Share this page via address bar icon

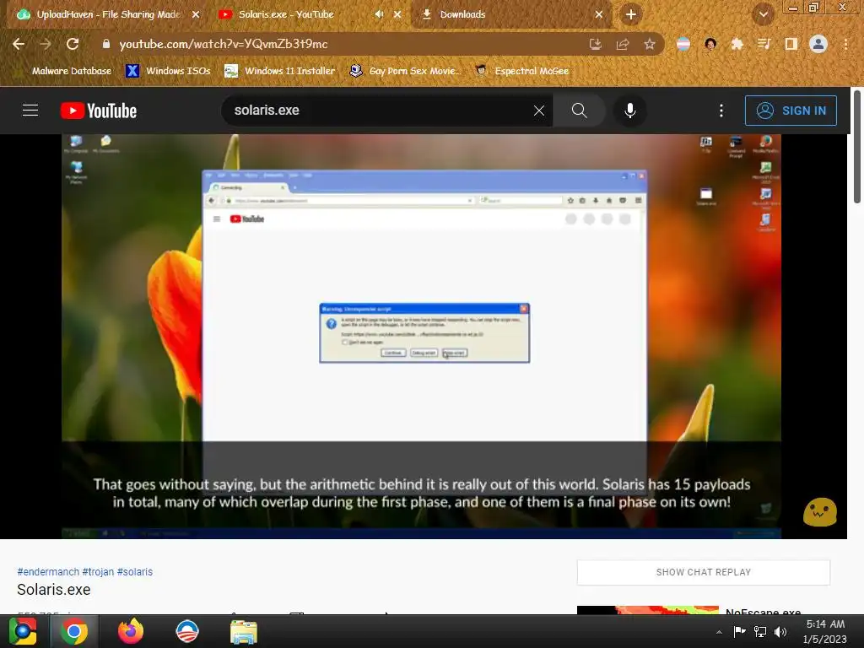point(623,44)
